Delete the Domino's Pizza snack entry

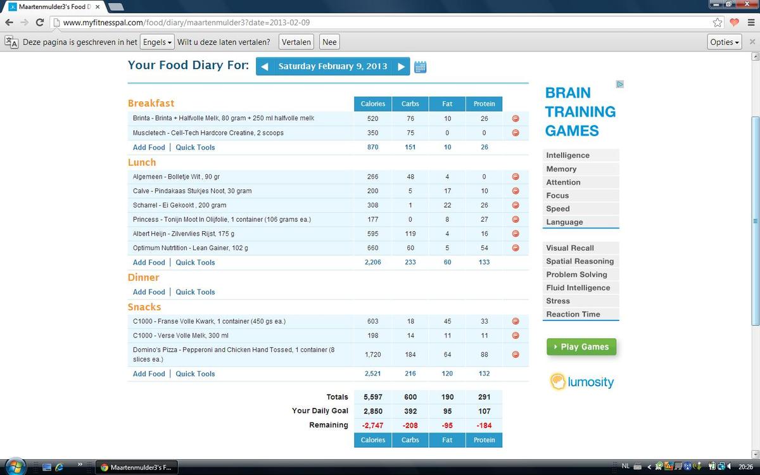(516, 354)
